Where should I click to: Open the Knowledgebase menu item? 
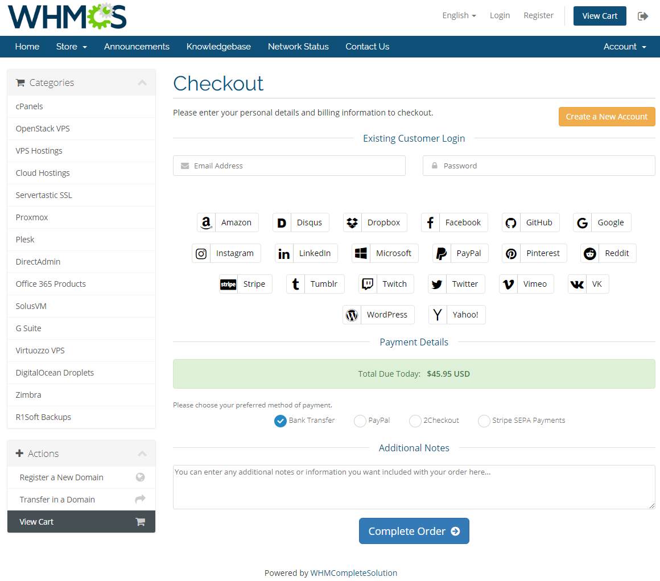click(218, 47)
